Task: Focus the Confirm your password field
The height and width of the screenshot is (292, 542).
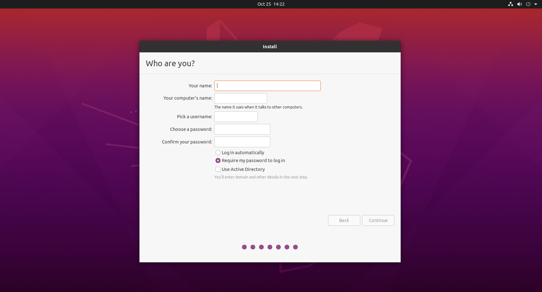Action: [x=242, y=142]
